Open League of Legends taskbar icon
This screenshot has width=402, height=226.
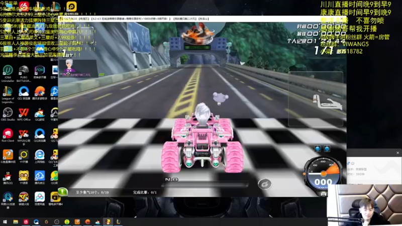coord(118,221)
